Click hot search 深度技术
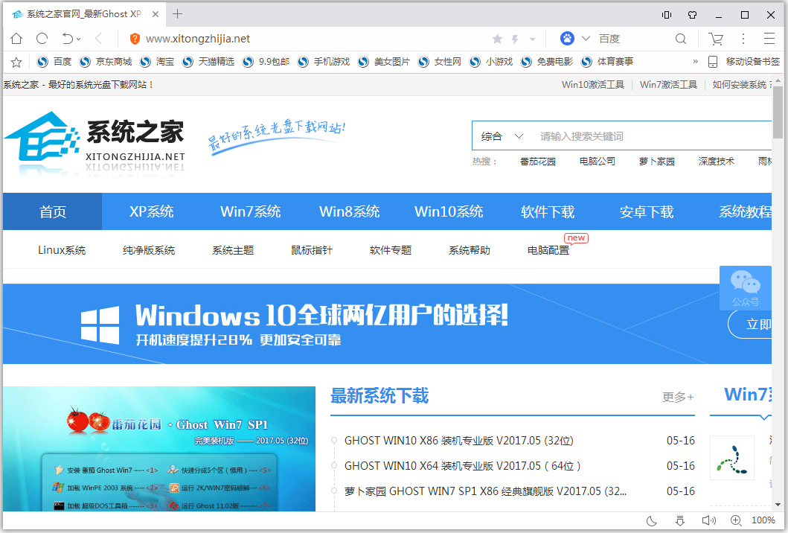788x533 pixels. (x=716, y=162)
